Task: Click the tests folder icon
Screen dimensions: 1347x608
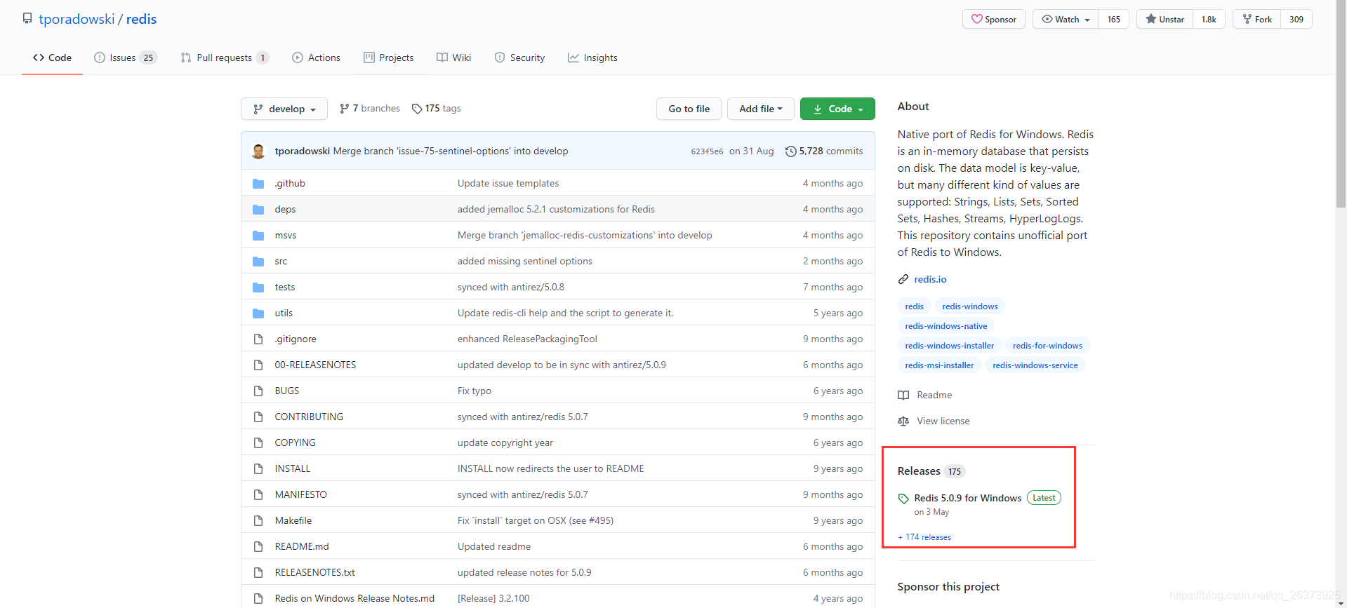Action: click(x=258, y=288)
